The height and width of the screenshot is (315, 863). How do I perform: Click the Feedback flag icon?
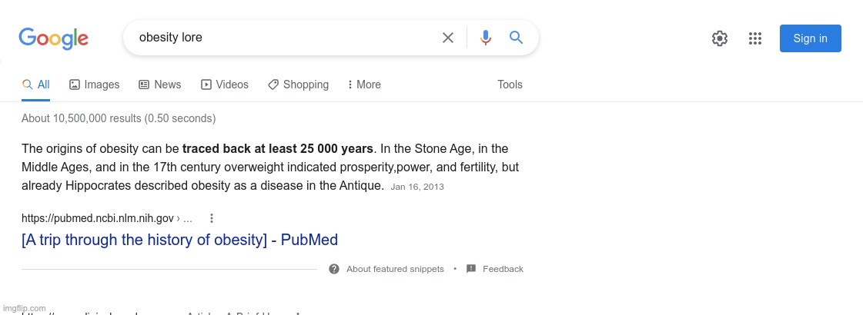471,269
